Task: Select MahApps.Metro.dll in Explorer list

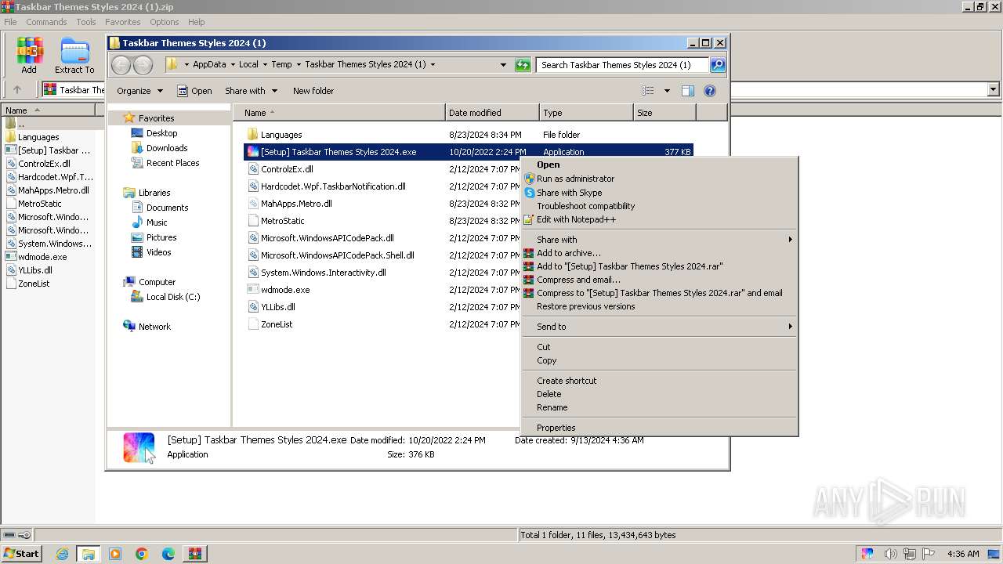Action: coord(296,204)
